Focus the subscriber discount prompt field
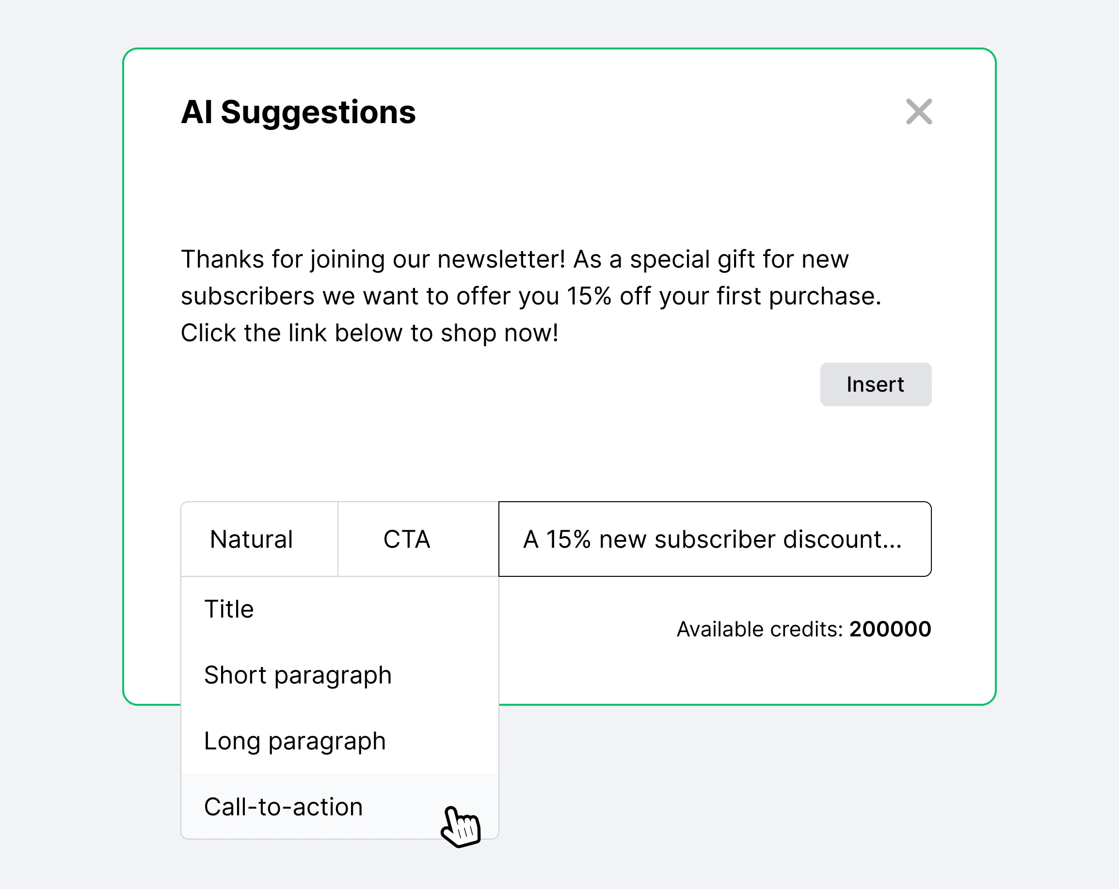This screenshot has height=889, width=1119. (x=714, y=539)
